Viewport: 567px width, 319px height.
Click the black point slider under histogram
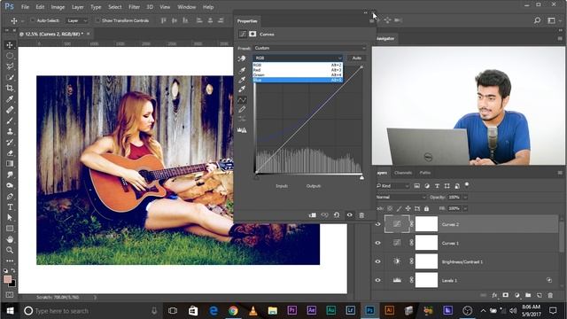coord(256,177)
